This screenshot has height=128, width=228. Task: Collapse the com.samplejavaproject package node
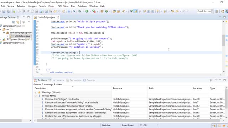[x=4, y=33]
